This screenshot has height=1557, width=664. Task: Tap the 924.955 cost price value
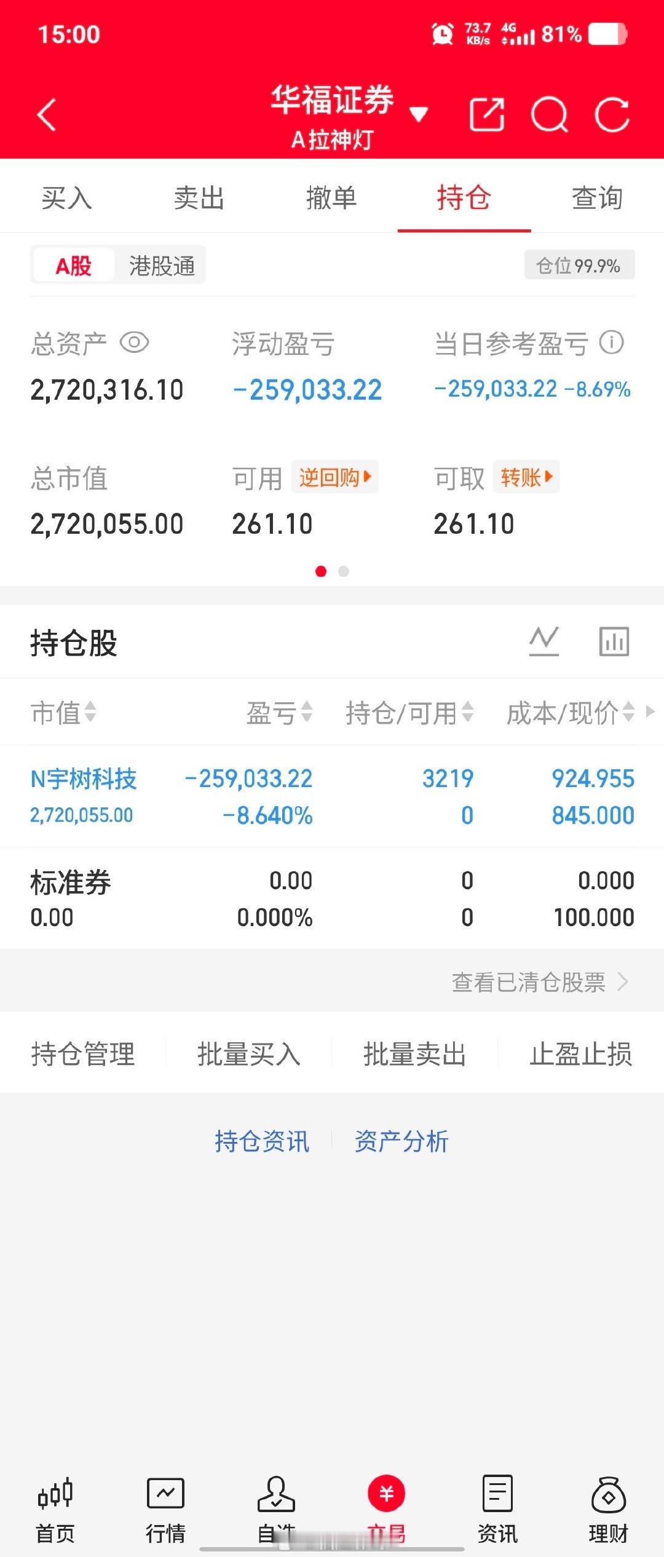pos(593,778)
